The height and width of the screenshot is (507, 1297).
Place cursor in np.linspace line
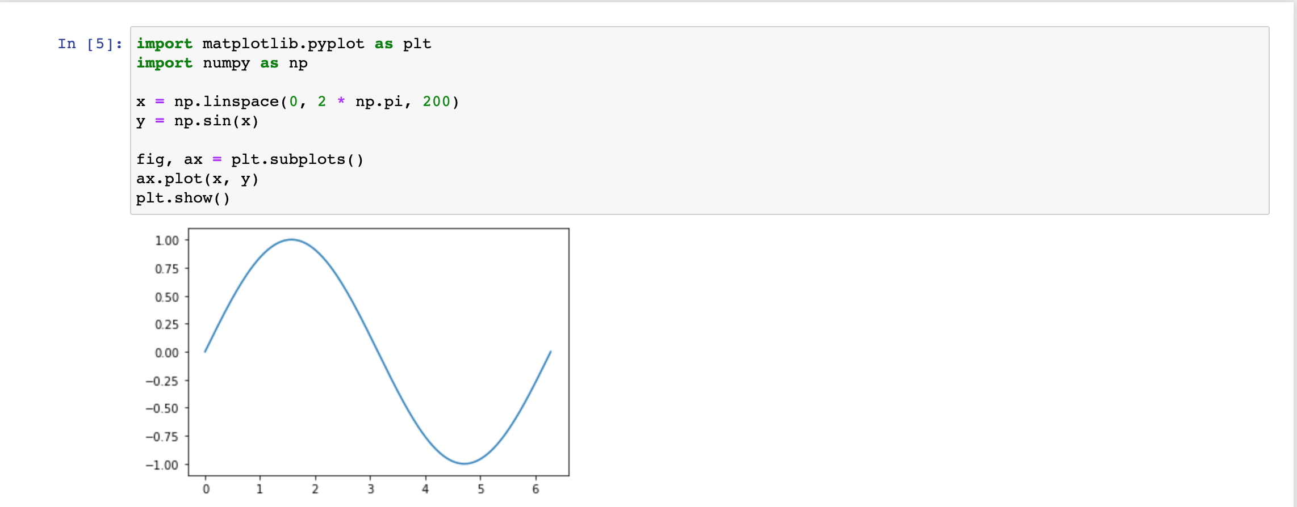(x=298, y=102)
